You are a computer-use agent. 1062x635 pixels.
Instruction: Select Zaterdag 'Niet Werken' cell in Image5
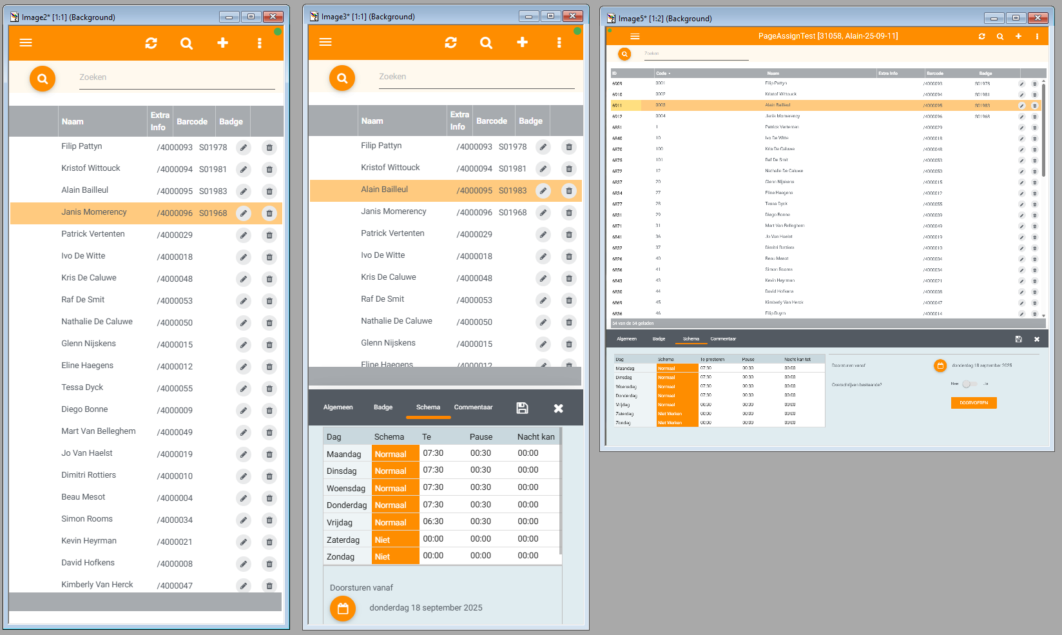tap(677, 414)
